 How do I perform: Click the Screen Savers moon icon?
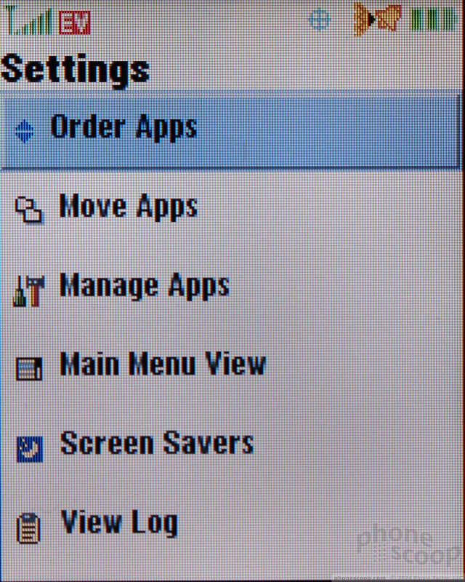(30, 449)
